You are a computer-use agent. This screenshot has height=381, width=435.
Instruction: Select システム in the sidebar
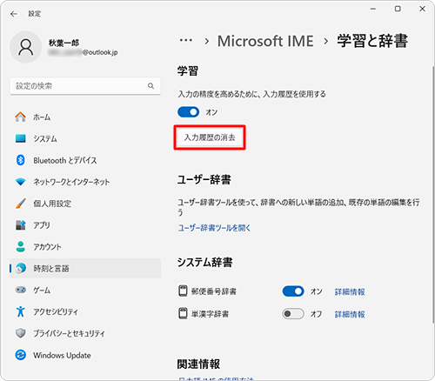[85, 138]
